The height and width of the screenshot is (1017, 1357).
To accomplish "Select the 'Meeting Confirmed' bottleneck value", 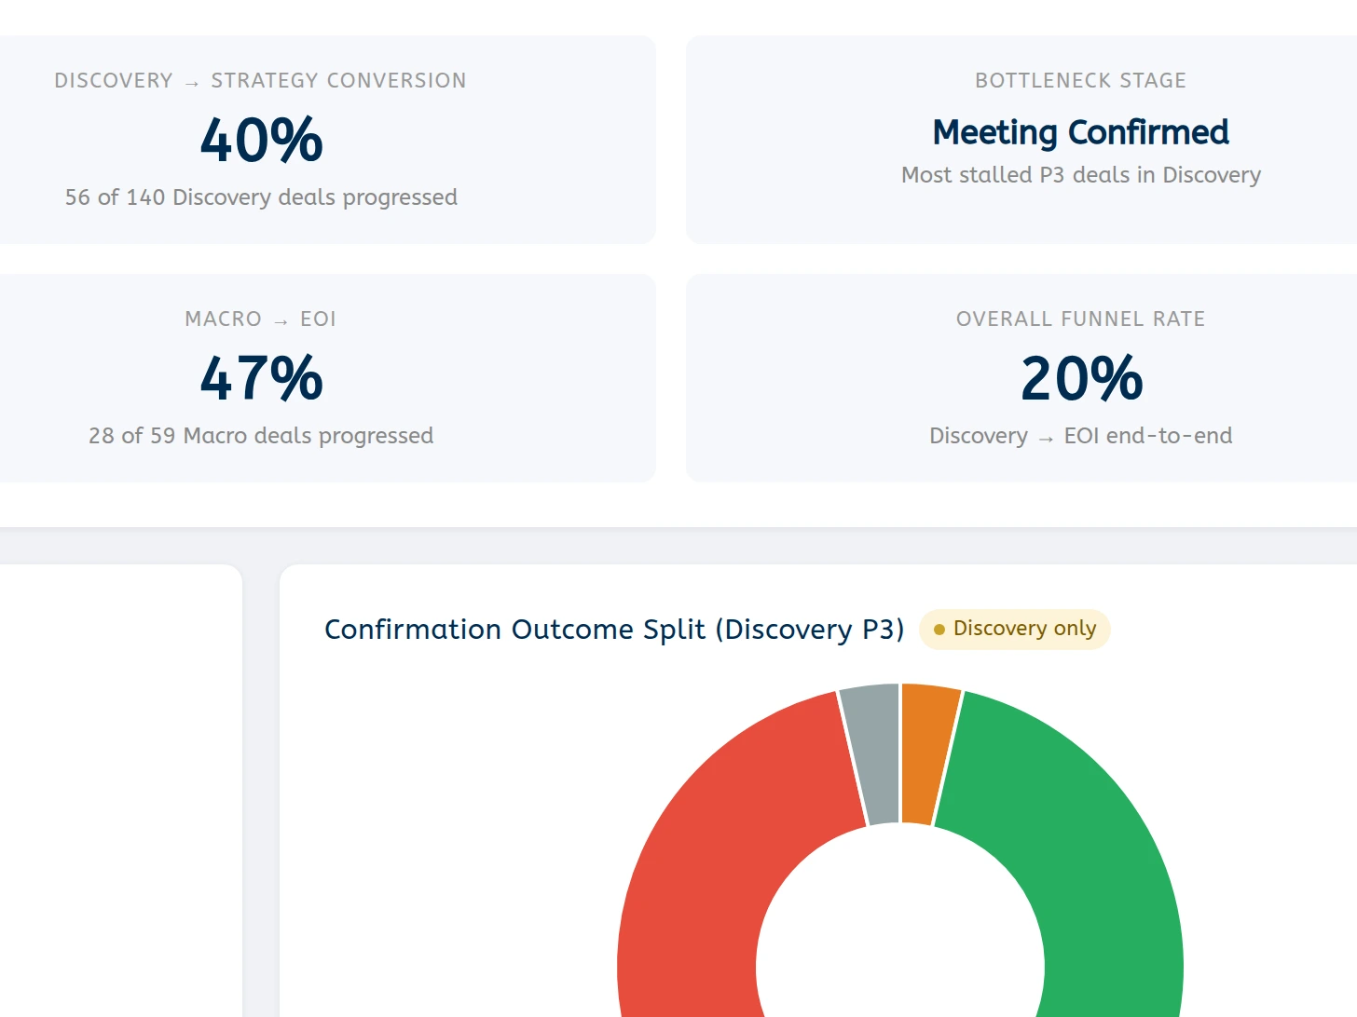I will tap(1080, 132).
